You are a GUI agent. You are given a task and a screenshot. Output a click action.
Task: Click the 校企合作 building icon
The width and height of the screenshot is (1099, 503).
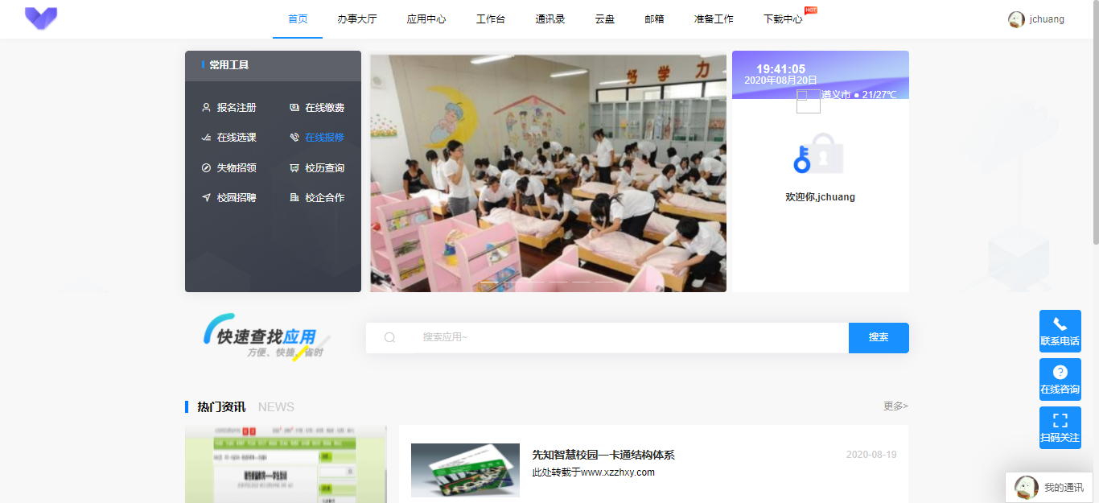coord(294,197)
